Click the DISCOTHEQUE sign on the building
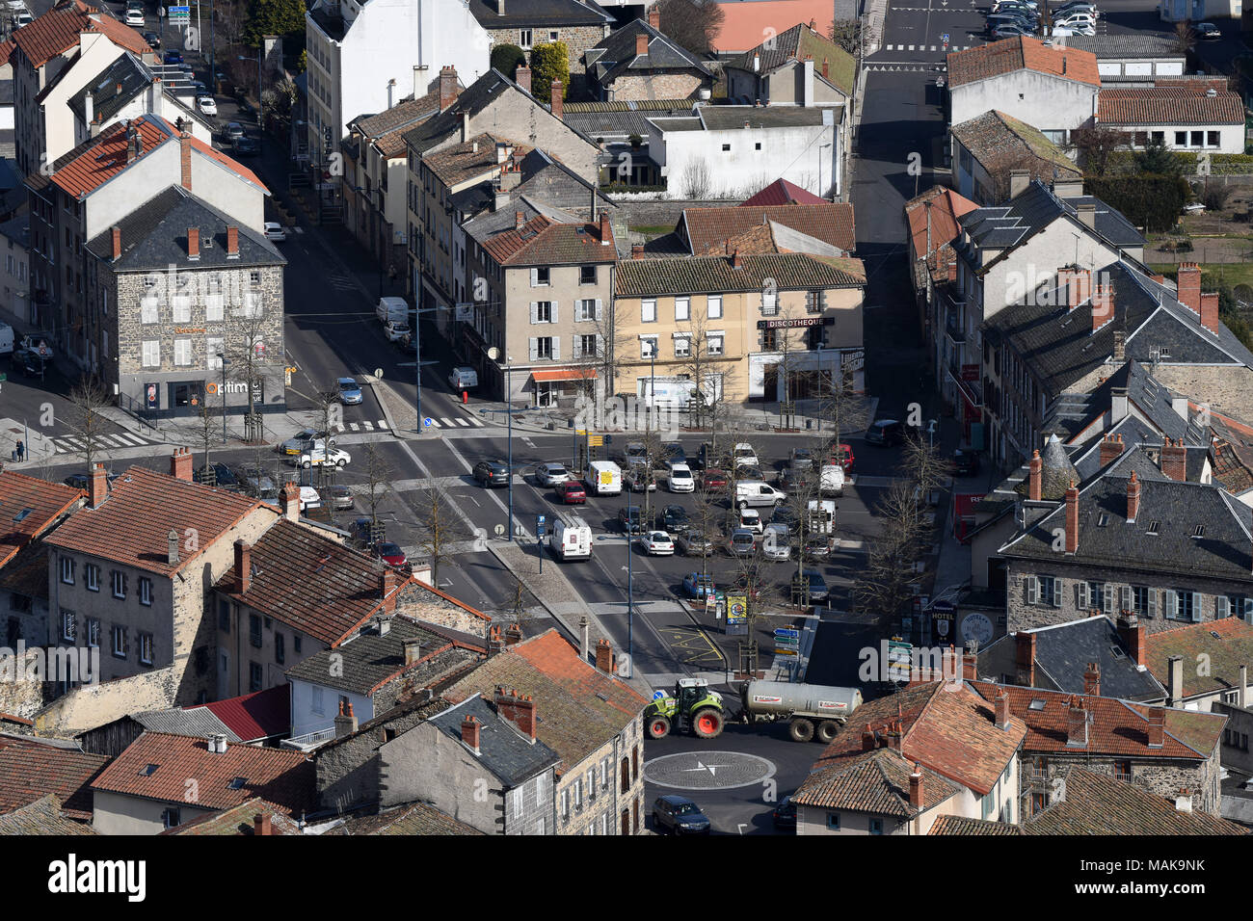 [795, 323]
